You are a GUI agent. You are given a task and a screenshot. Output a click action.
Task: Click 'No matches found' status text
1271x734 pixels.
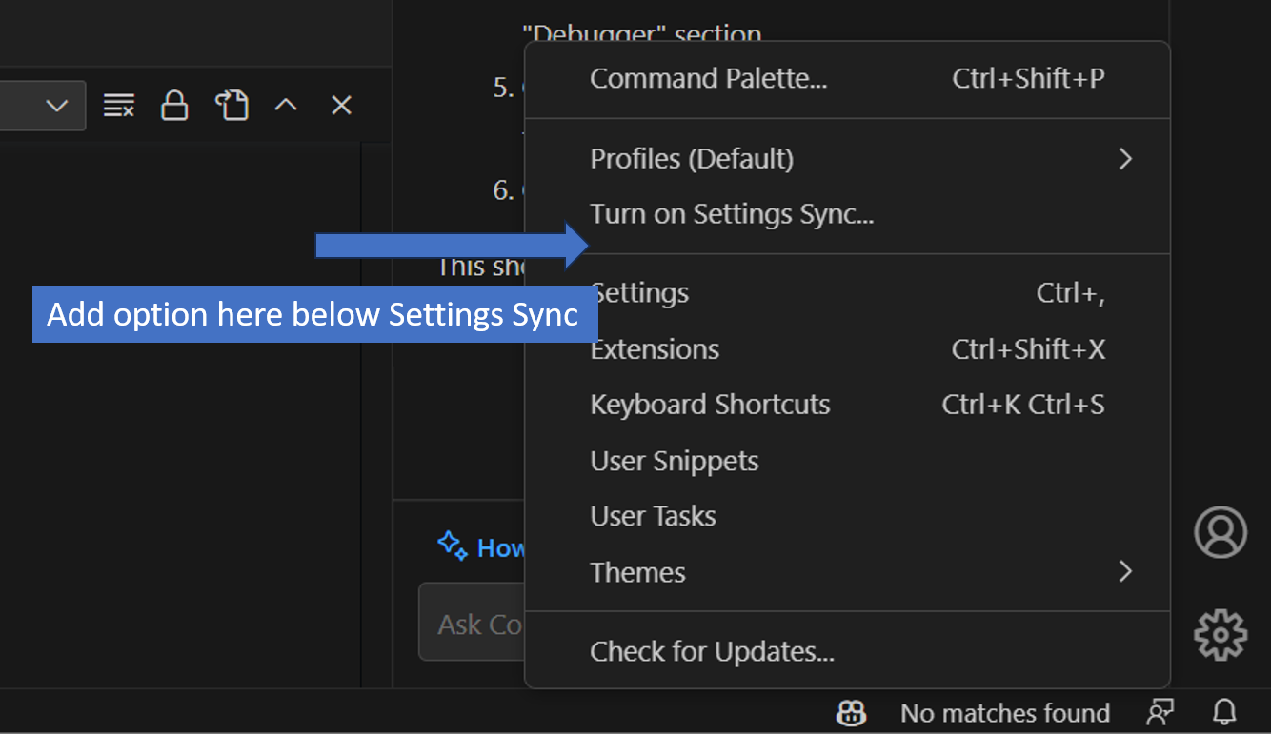[1005, 713]
